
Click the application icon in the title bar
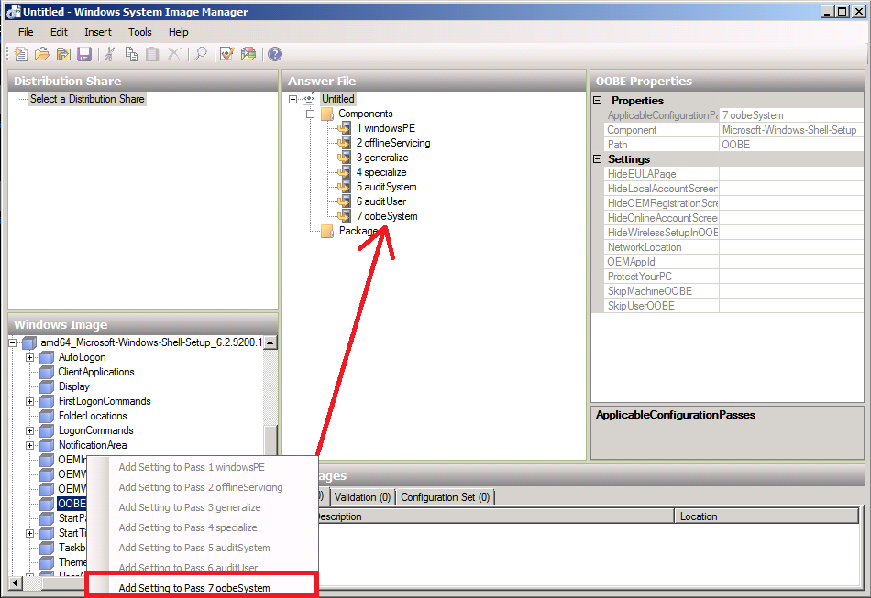[14, 12]
